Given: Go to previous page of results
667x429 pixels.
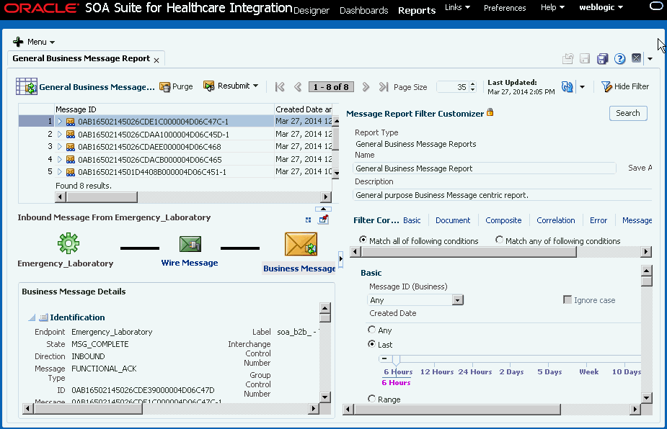Looking at the screenshot, I should 298,87.
